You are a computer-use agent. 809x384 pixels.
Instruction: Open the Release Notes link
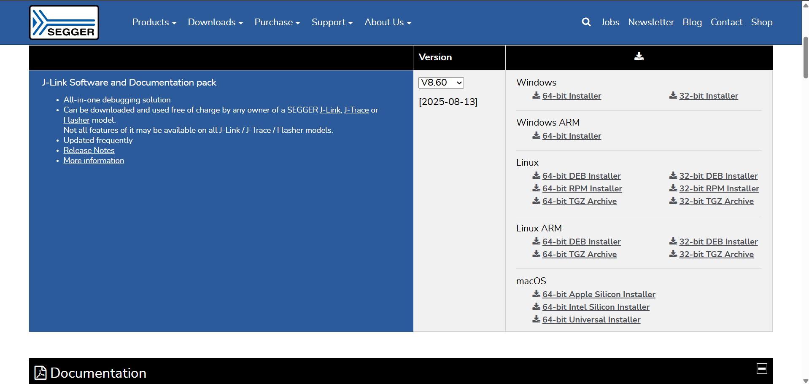tap(89, 150)
